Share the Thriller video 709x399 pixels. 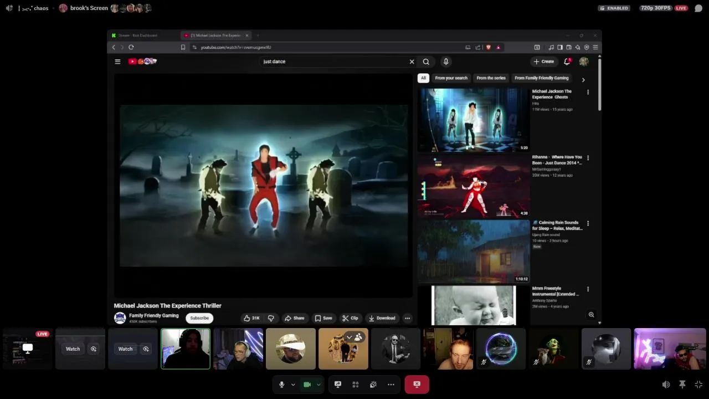pos(295,318)
